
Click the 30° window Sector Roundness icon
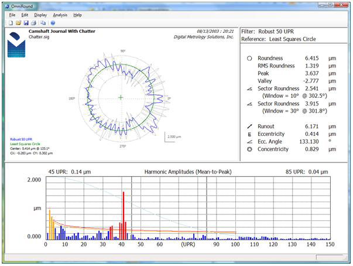click(249, 104)
